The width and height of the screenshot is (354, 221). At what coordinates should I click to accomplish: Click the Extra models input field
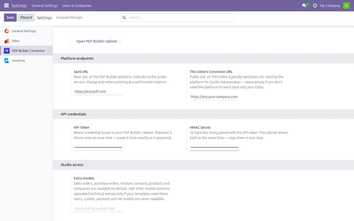pos(98,209)
